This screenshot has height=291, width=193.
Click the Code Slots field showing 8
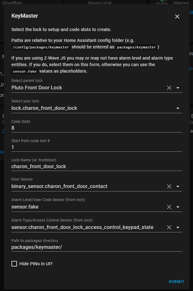click(x=62, y=128)
